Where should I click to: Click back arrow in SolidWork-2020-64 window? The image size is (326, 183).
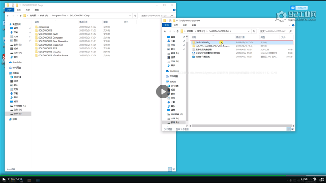pos(165,31)
